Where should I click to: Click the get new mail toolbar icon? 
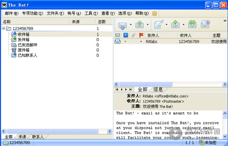(123, 25)
